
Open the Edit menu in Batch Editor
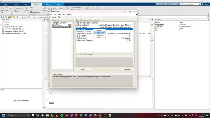[55, 14]
